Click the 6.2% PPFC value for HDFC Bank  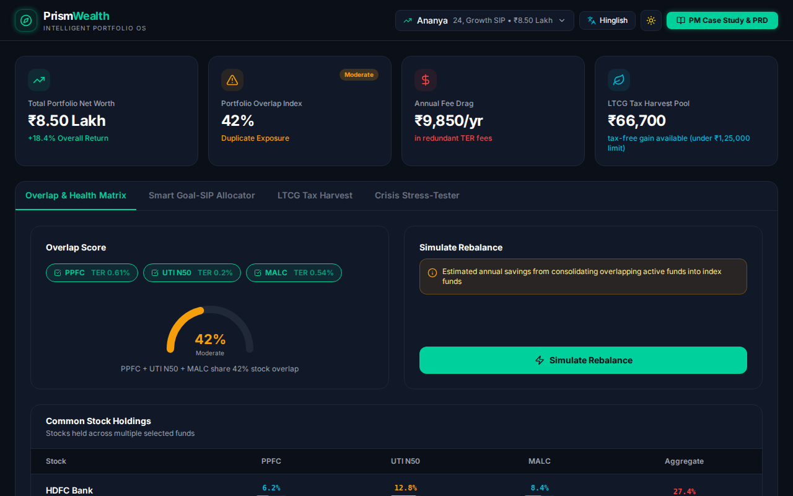pos(271,488)
